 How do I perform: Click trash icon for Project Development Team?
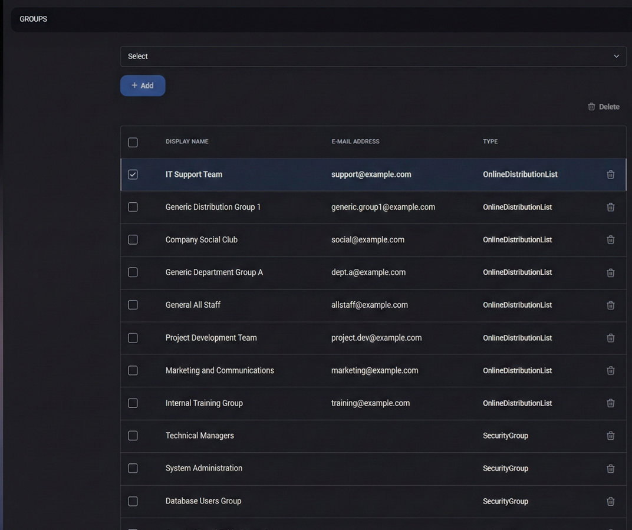coord(610,338)
